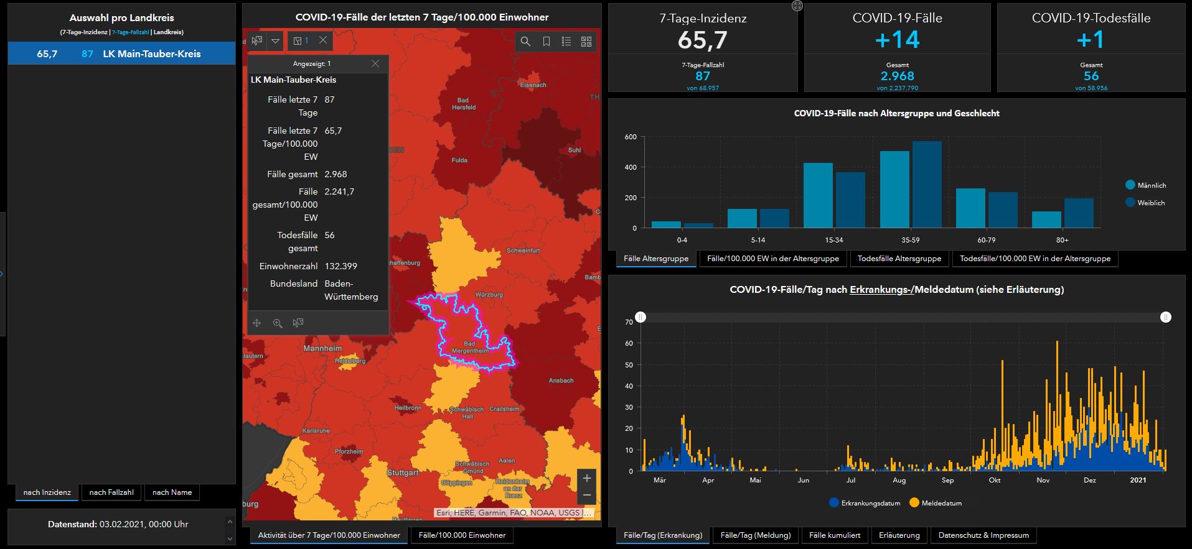Expand the left side panel arrow

click(x=2, y=274)
